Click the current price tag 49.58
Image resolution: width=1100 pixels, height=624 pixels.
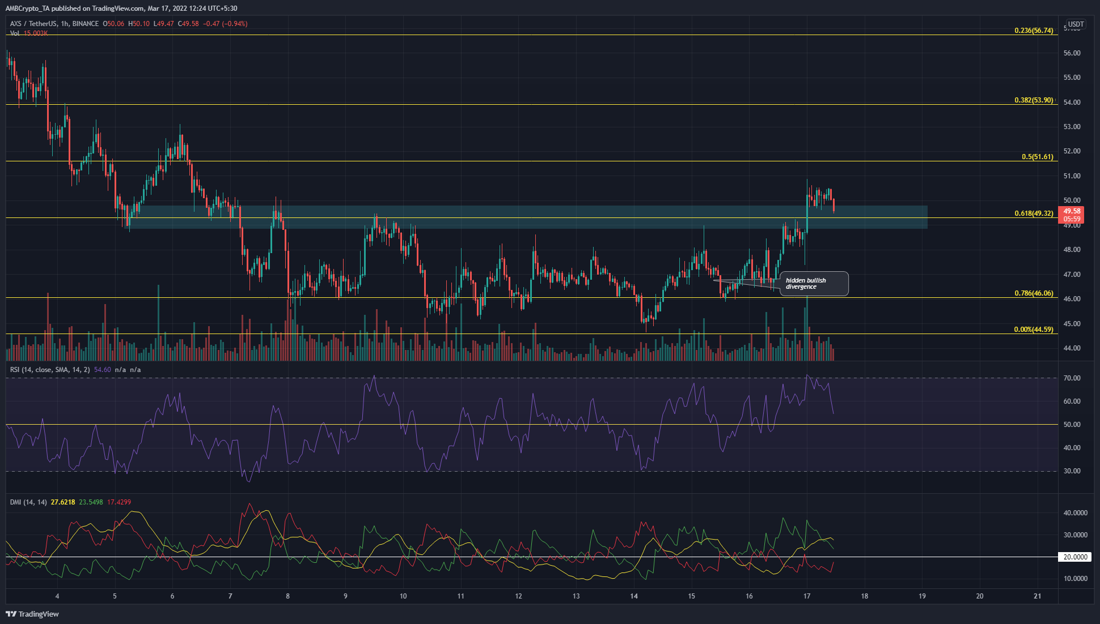pyautogui.click(x=1072, y=211)
